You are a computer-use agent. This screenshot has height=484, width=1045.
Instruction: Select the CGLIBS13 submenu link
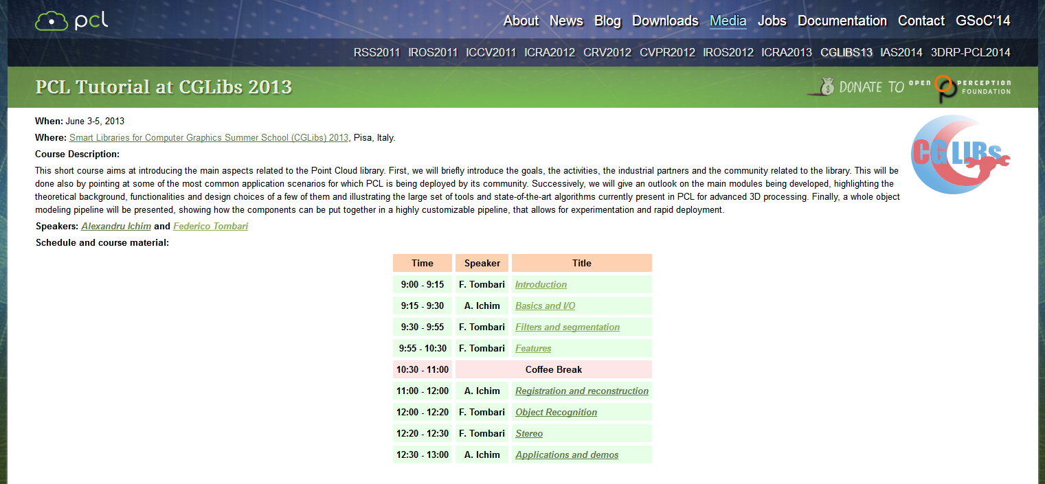[846, 52]
